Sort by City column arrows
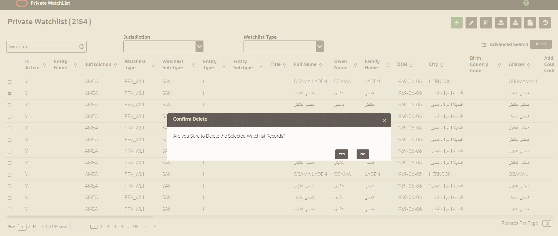The image size is (558, 236). pyautogui.click(x=442, y=65)
